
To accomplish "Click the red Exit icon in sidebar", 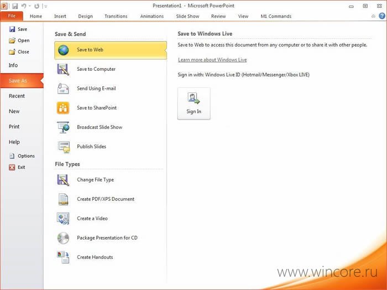I will [12, 167].
